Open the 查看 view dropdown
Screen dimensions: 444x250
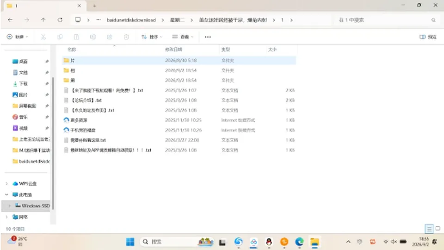pyautogui.click(x=183, y=37)
